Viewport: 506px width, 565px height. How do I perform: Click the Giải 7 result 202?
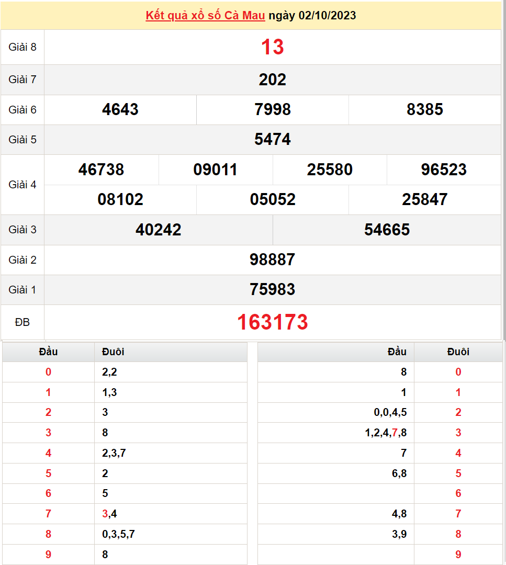coord(272,80)
